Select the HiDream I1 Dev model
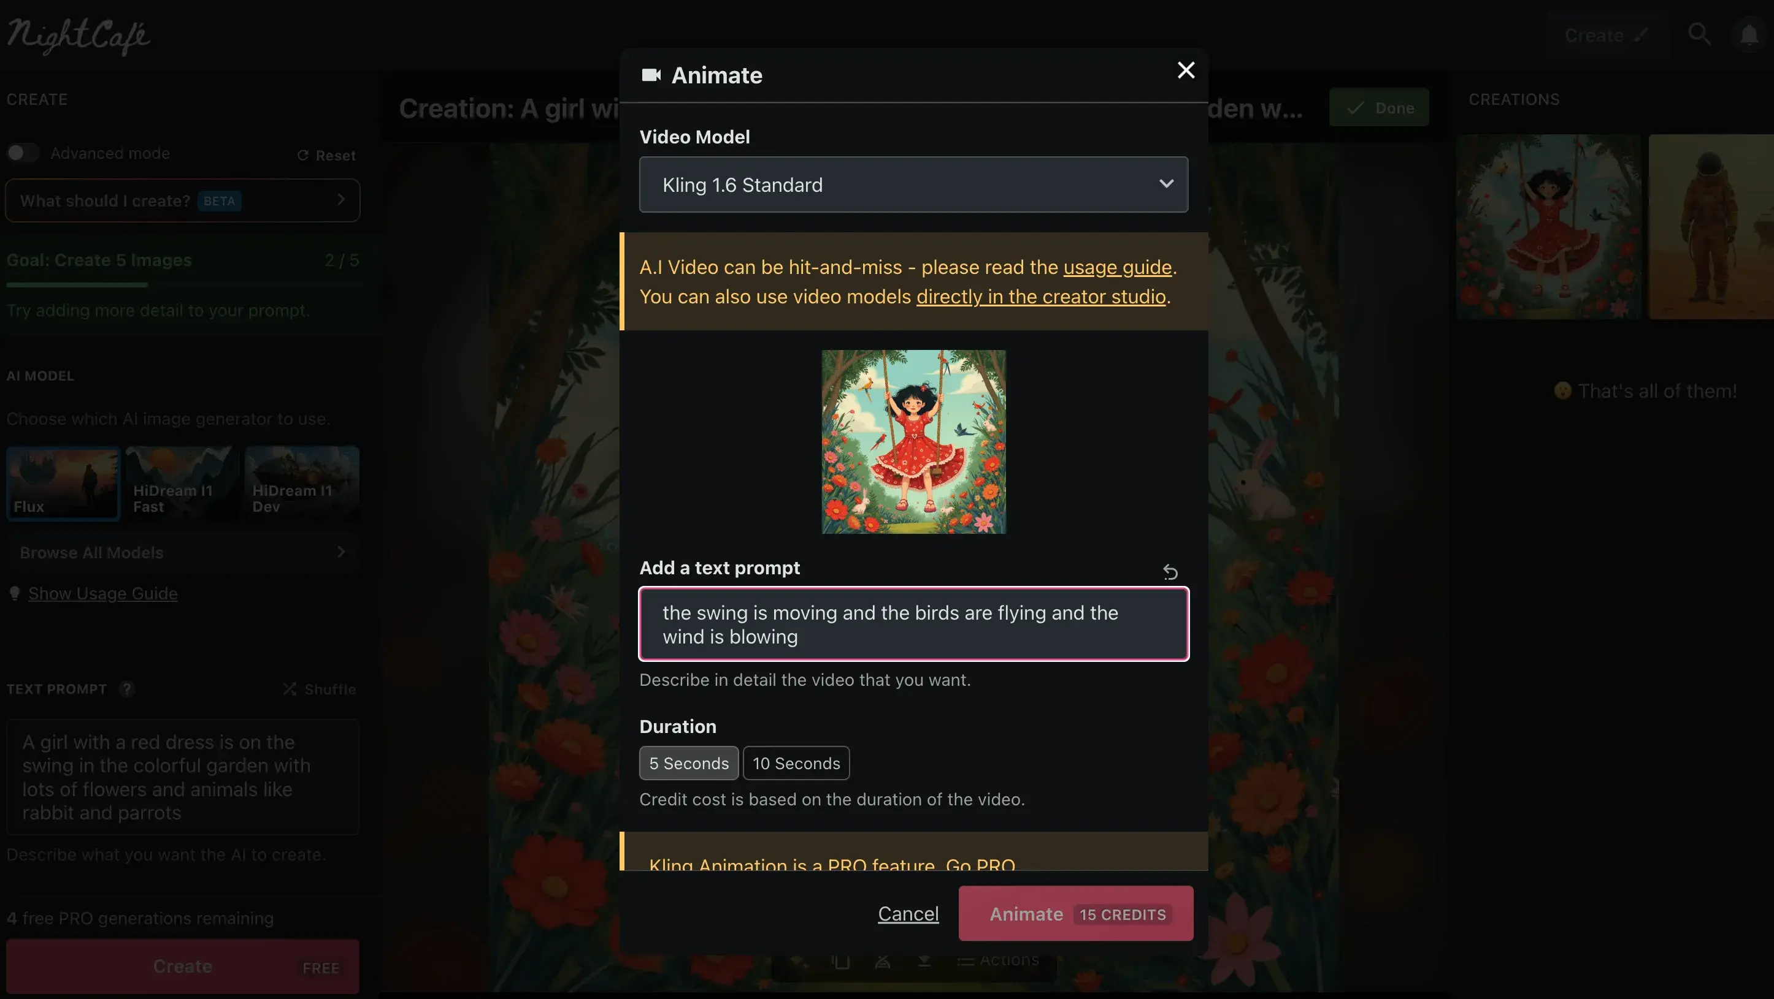The image size is (1774, 999). tap(302, 483)
